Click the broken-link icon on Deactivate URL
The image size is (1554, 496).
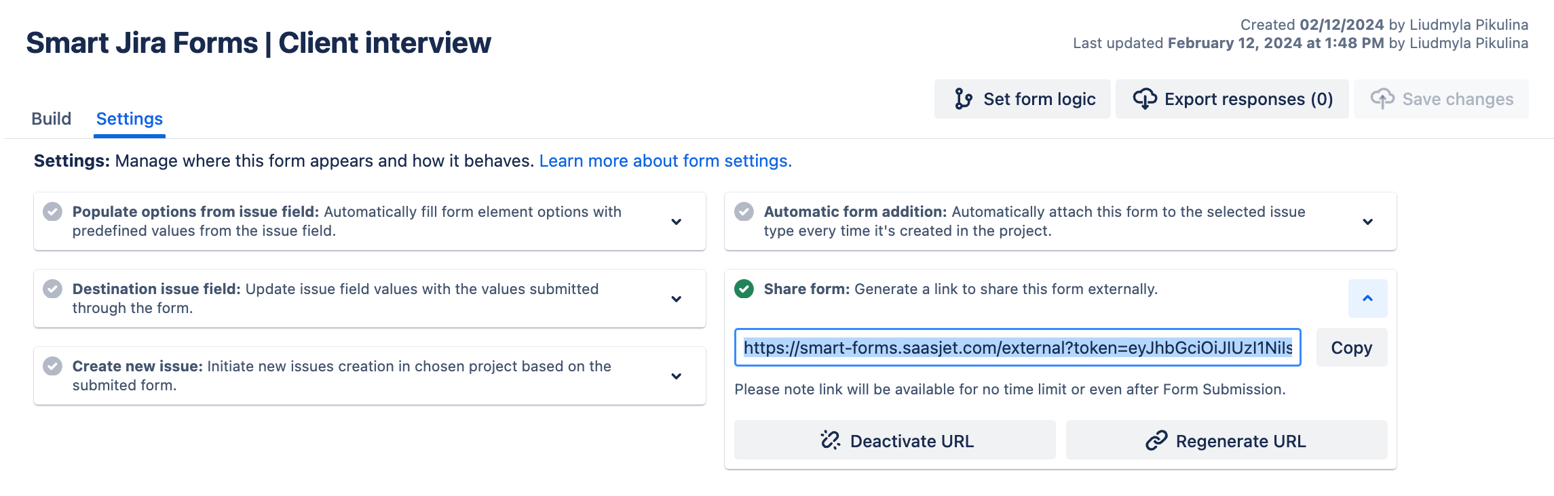831,440
